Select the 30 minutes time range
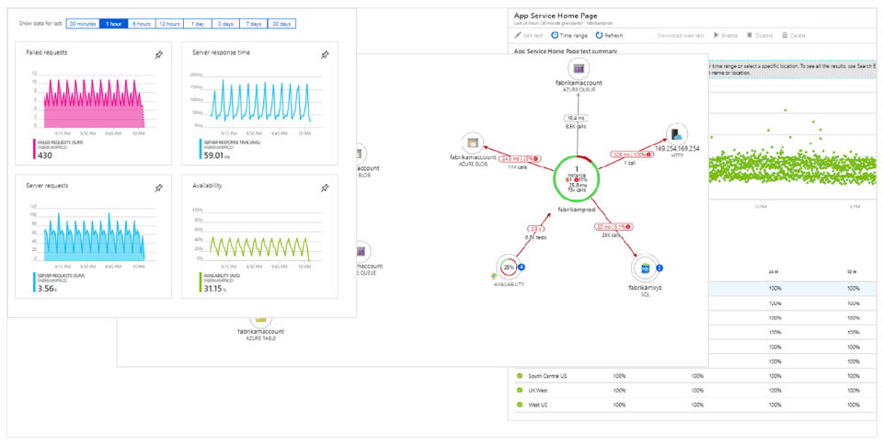 82,24
